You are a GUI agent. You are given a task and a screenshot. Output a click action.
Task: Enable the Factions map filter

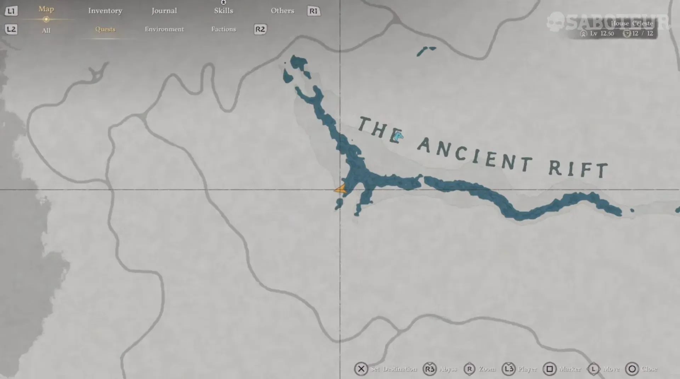pos(223,29)
